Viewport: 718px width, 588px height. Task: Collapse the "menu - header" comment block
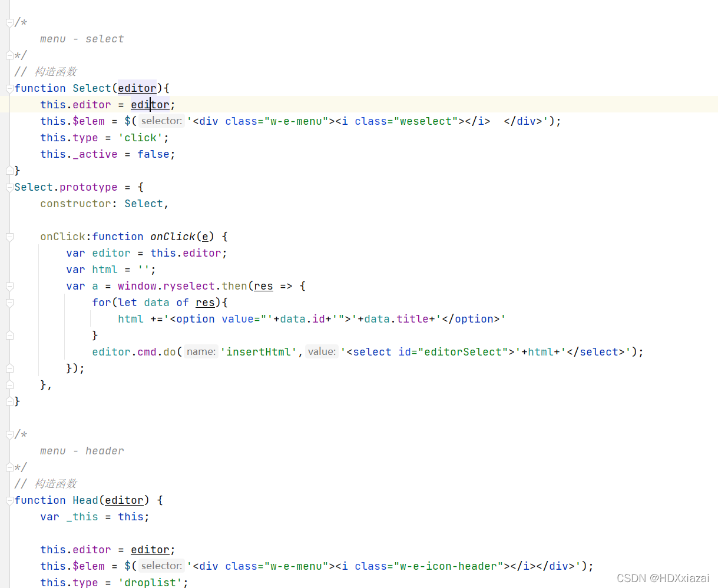tap(8, 434)
